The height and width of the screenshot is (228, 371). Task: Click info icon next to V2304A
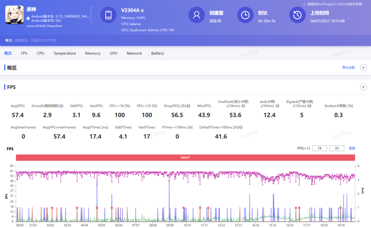tap(142, 10)
